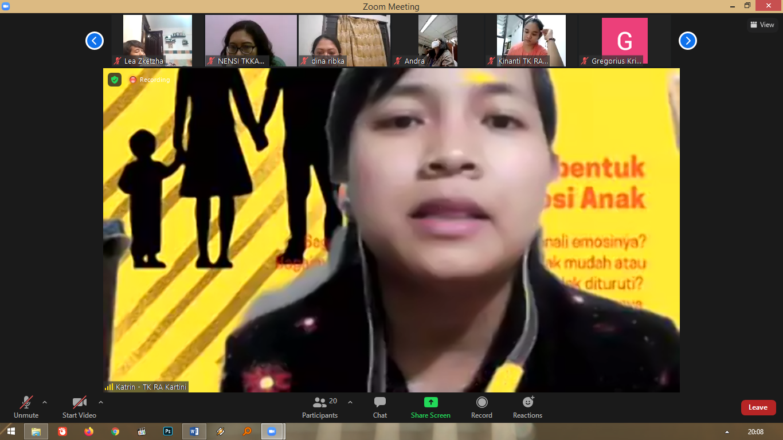The width and height of the screenshot is (783, 440).
Task: Open the View layout options
Action: 762,25
